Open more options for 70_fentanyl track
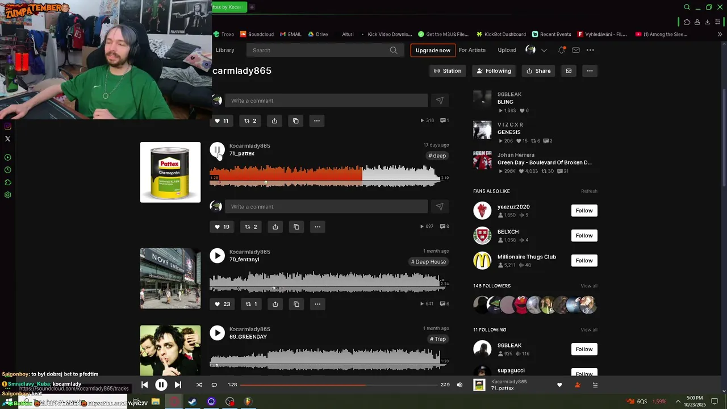 317,304
